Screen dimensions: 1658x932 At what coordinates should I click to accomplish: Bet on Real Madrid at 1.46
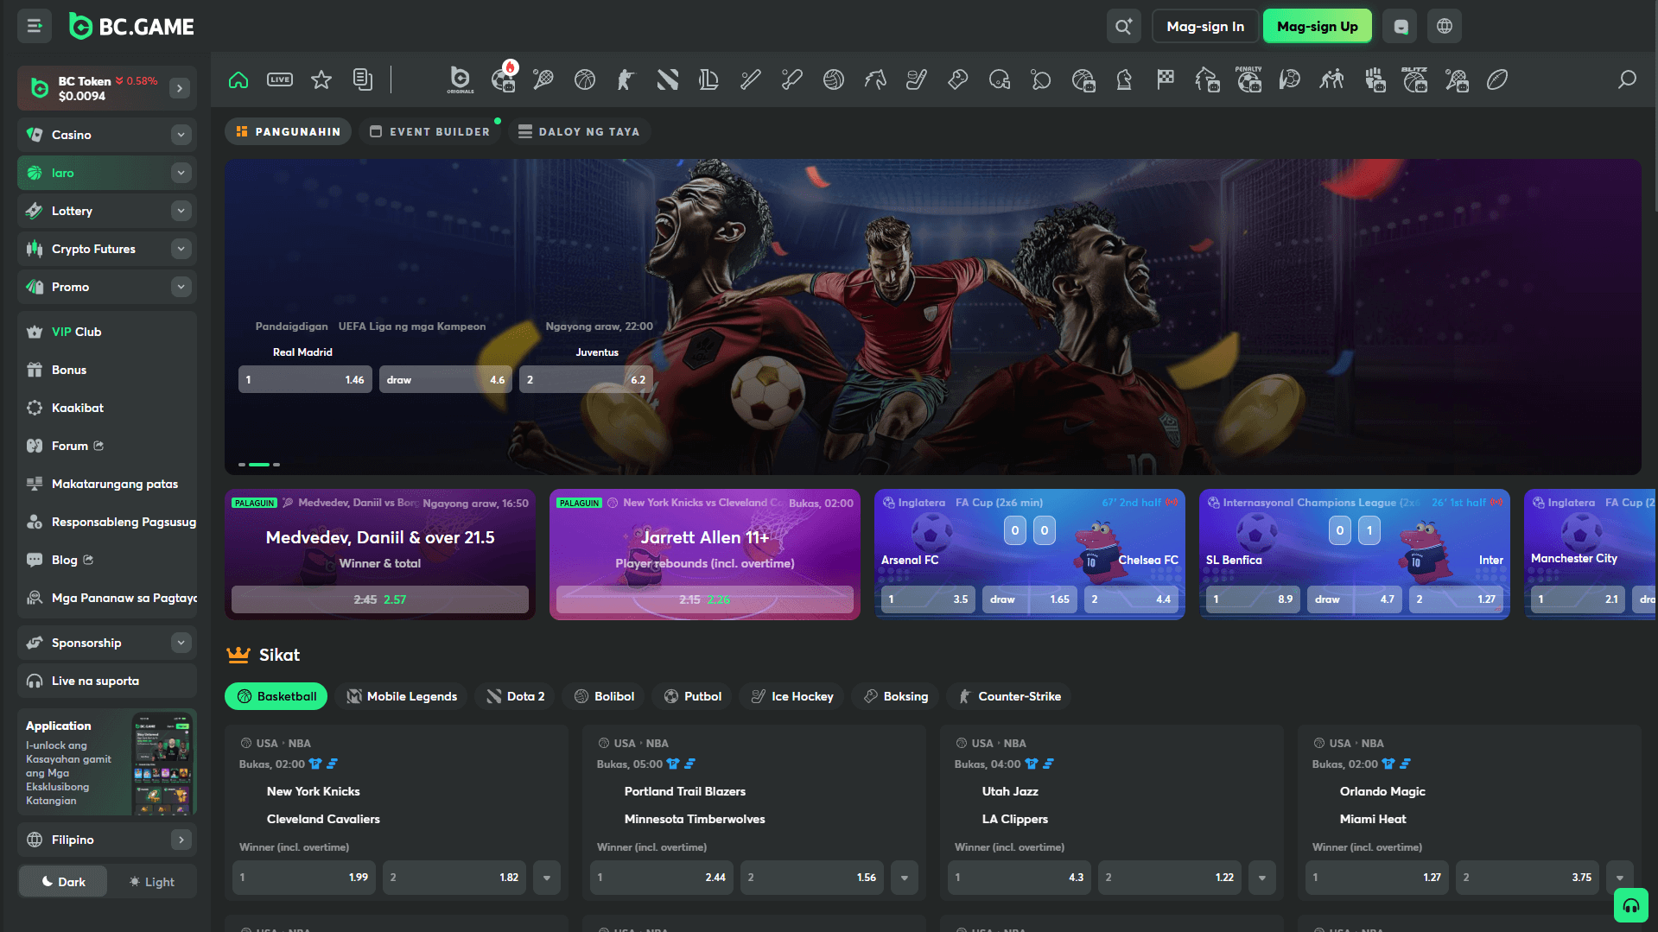coord(305,379)
